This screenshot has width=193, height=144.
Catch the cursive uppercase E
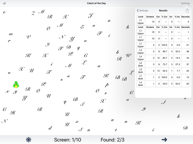click(x=82, y=27)
